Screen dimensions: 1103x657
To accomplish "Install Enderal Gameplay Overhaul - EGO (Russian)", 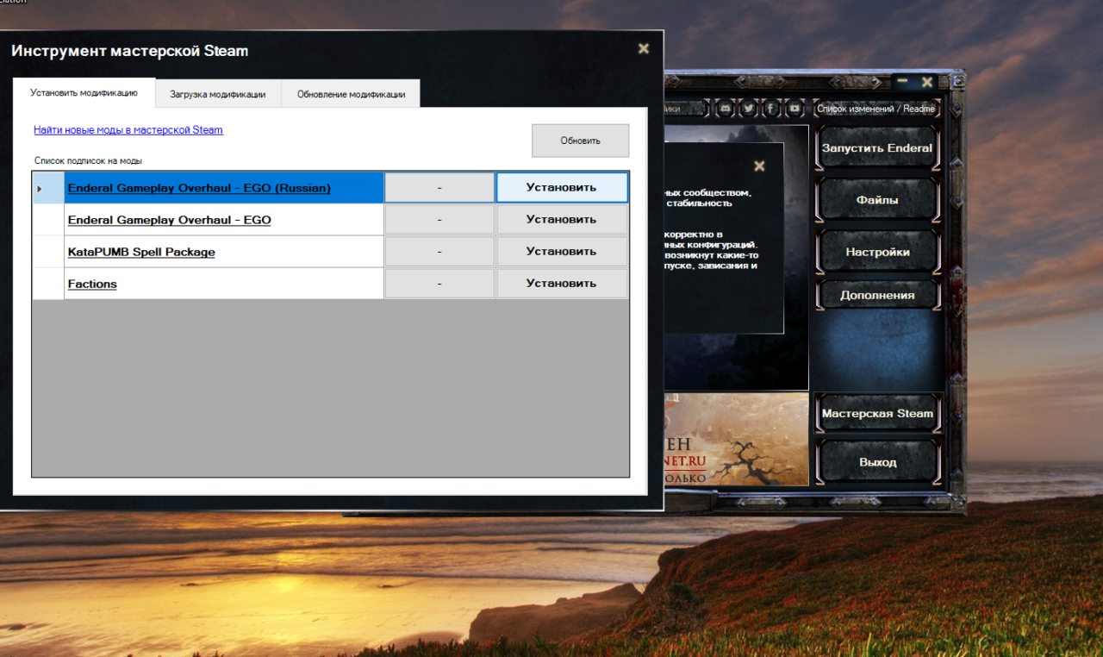I will 561,188.
